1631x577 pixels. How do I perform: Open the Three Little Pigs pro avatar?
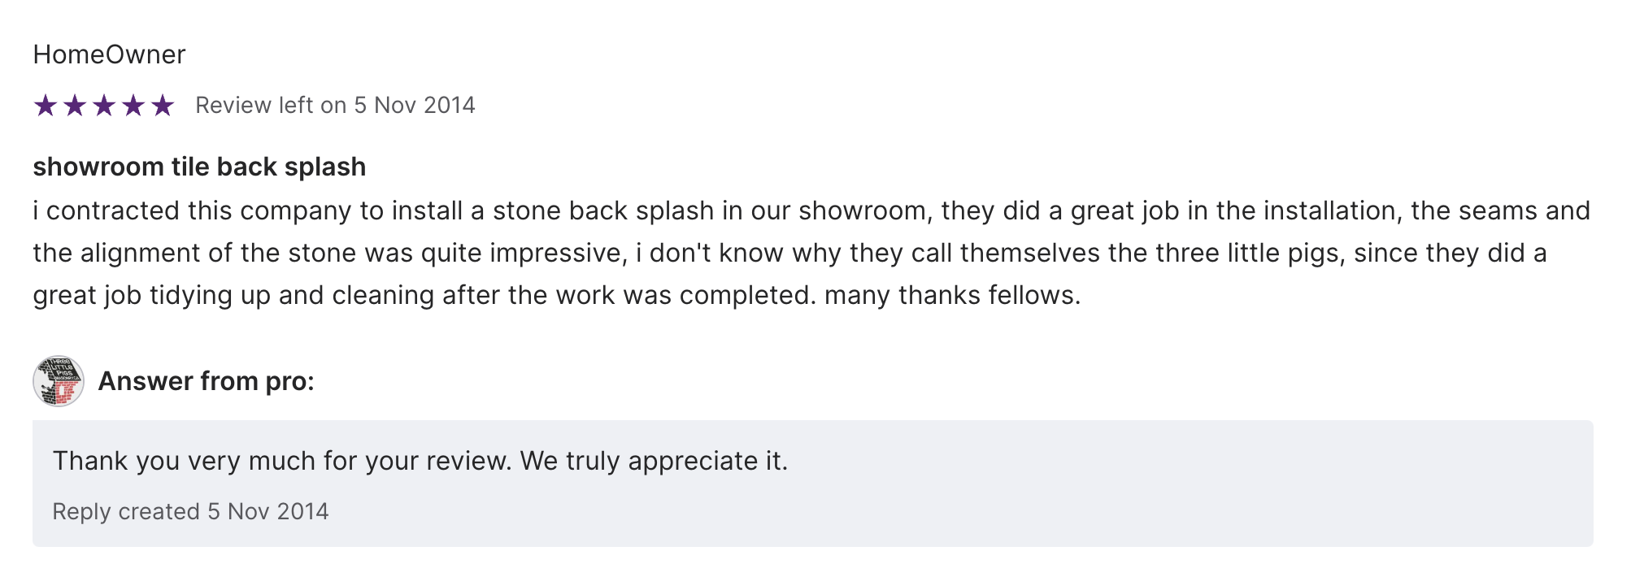(x=59, y=381)
